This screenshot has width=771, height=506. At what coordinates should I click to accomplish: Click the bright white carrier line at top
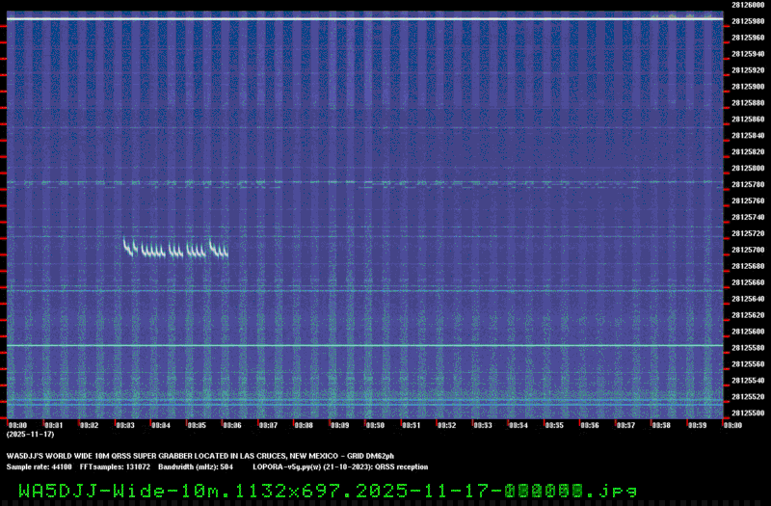366,19
